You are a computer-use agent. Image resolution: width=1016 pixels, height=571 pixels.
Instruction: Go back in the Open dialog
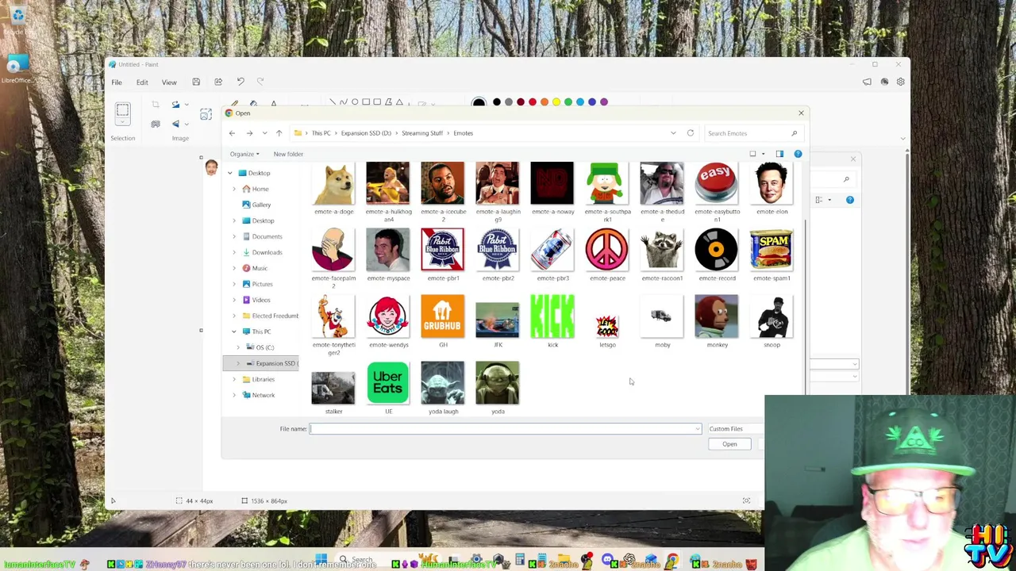pos(232,133)
